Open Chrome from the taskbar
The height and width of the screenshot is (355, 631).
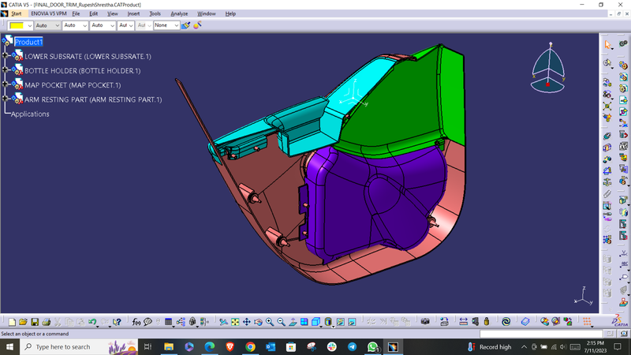coord(250,346)
